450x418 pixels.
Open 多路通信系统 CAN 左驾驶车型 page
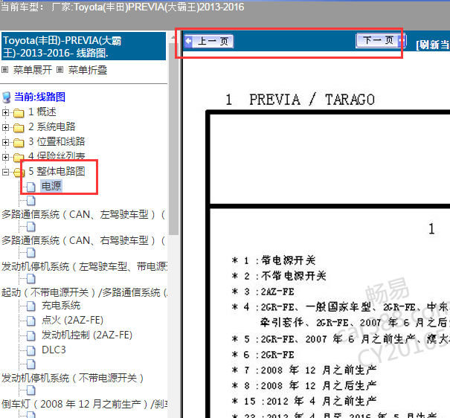click(83, 215)
